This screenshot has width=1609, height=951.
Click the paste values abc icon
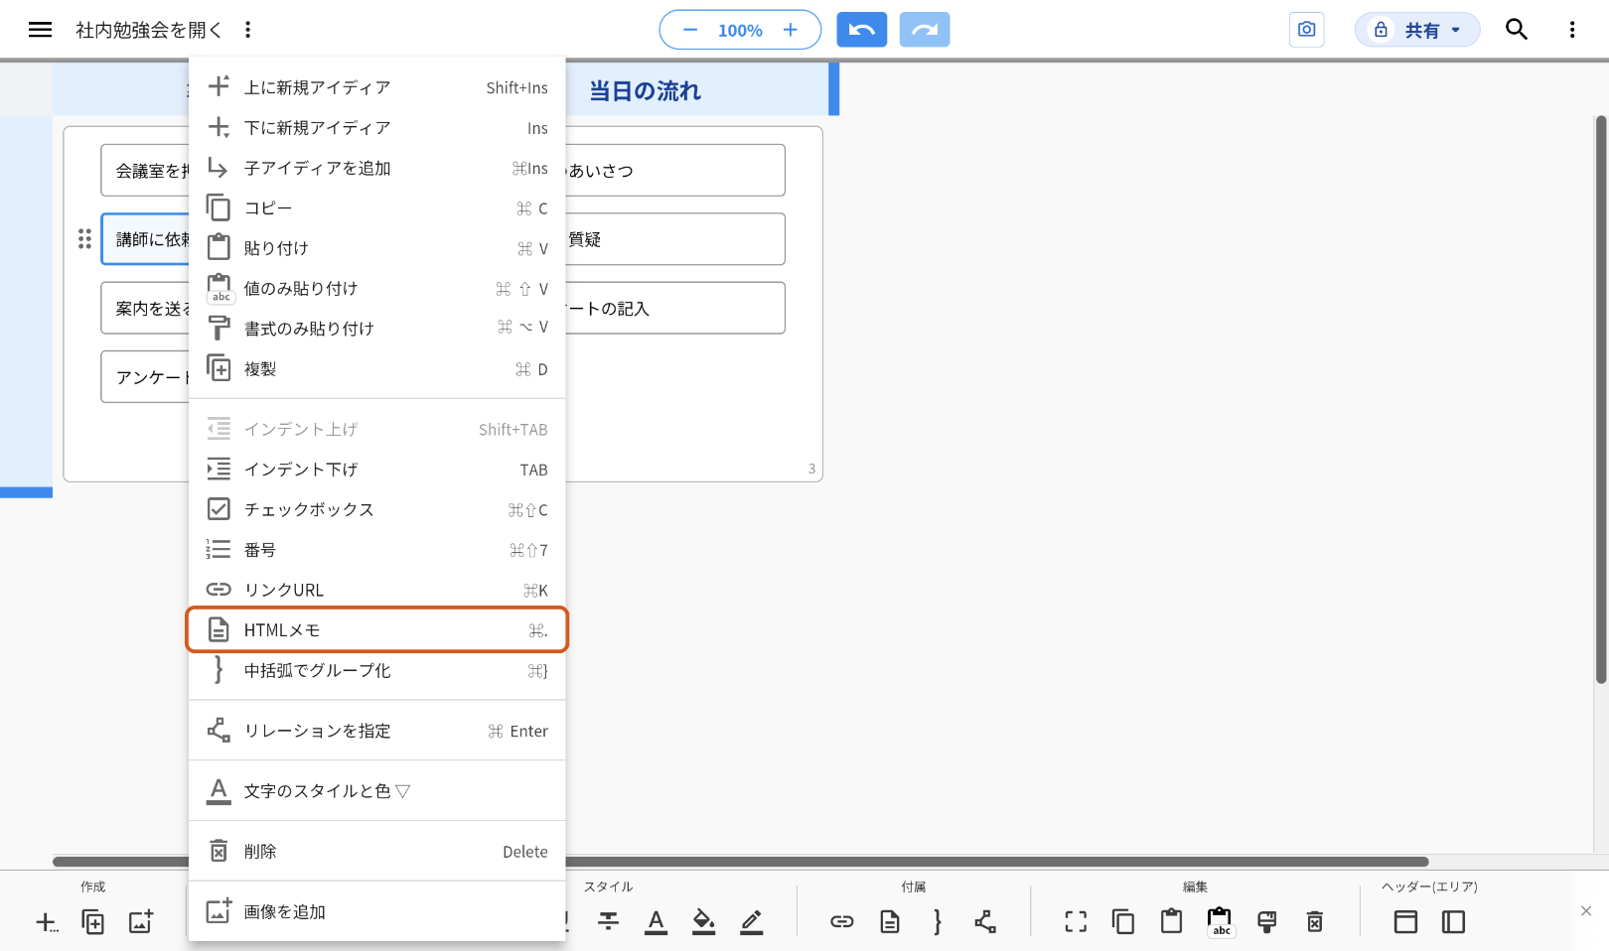tap(1220, 922)
